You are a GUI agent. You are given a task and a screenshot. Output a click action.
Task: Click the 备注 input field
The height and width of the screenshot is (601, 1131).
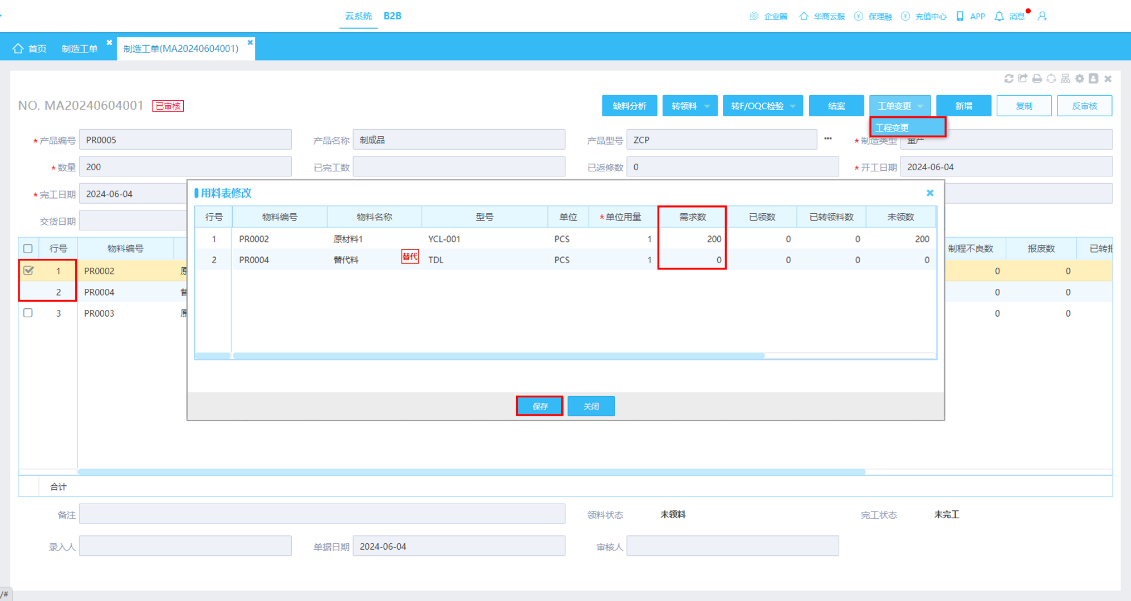click(x=322, y=514)
